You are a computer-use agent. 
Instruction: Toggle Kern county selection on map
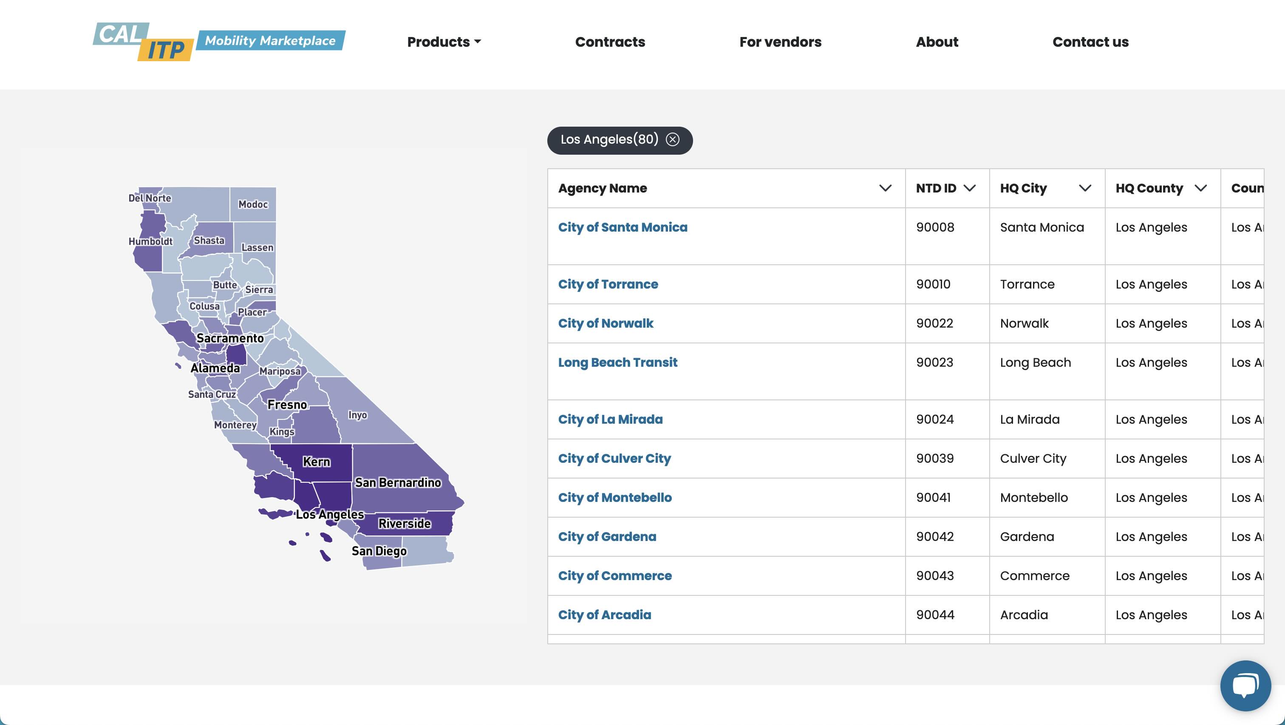316,462
